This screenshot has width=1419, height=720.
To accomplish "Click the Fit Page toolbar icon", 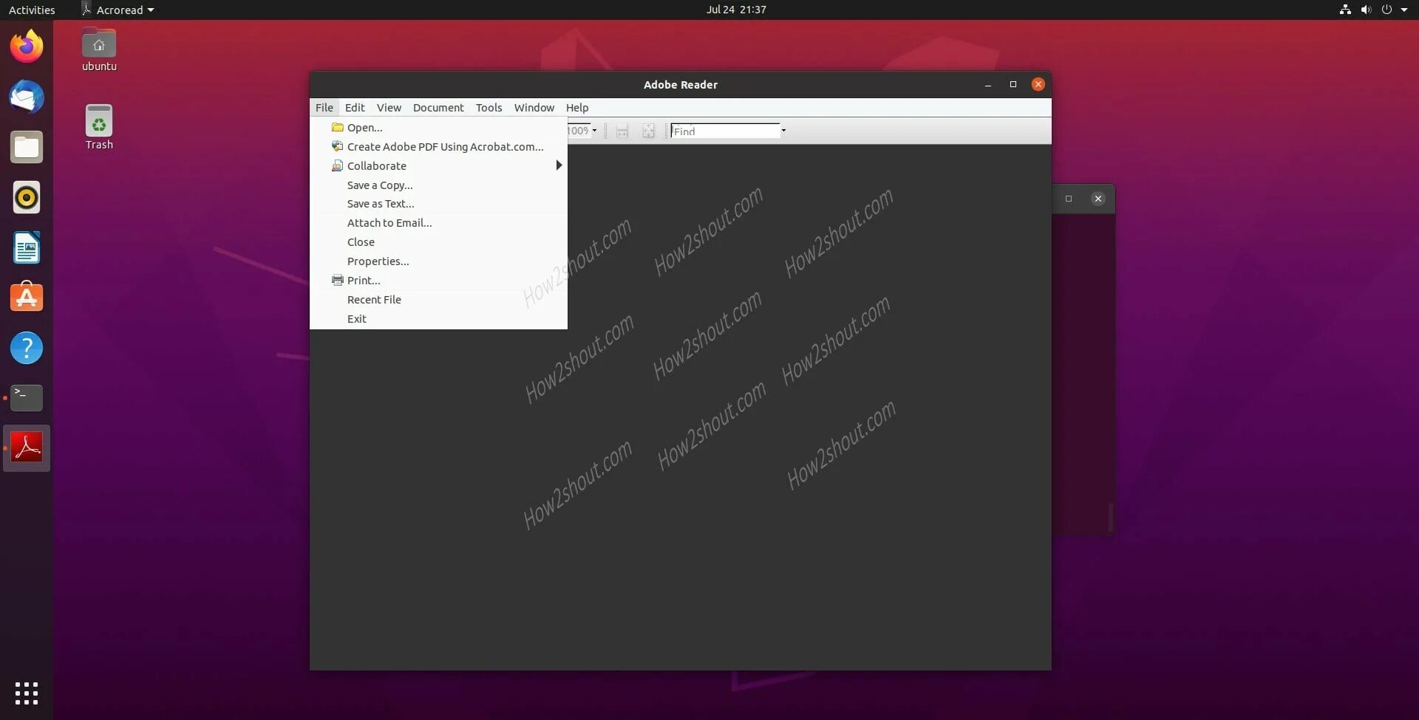I will coord(648,131).
